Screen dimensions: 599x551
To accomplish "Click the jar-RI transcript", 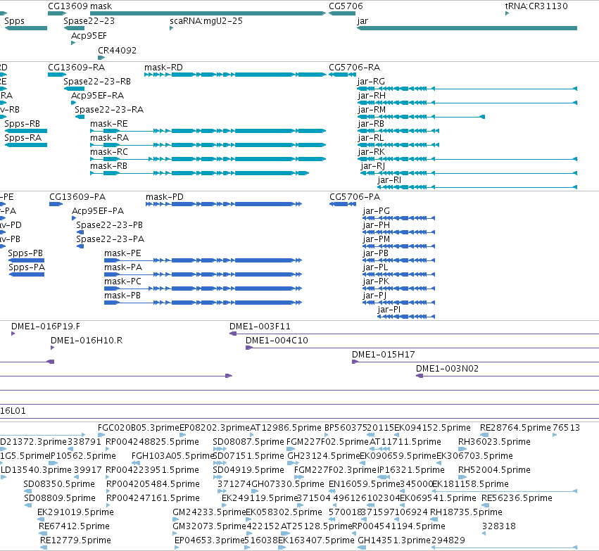I will click(x=477, y=187).
